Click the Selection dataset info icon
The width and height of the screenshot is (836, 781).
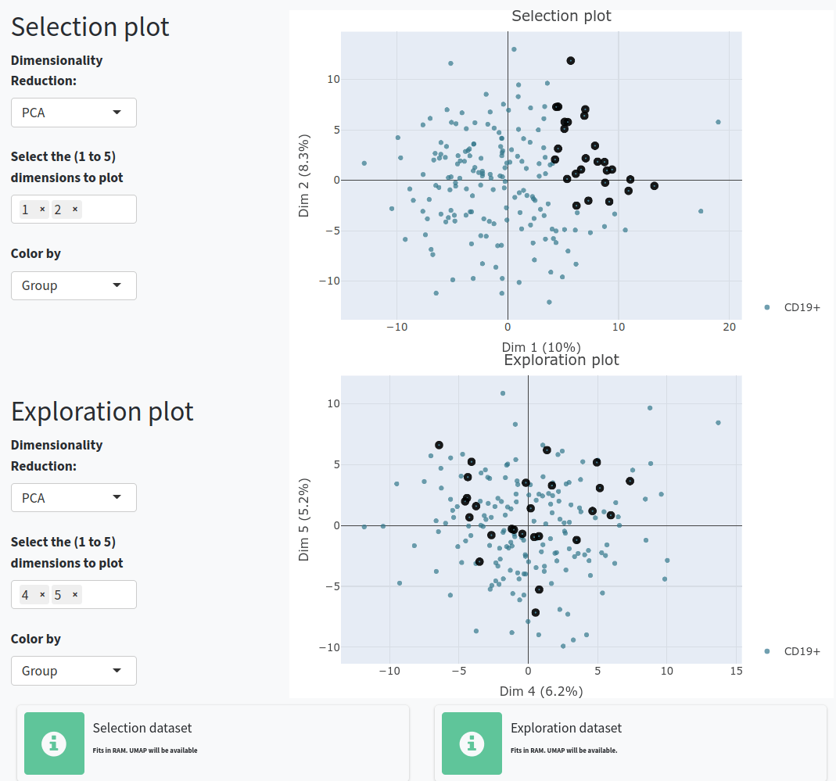(x=54, y=743)
